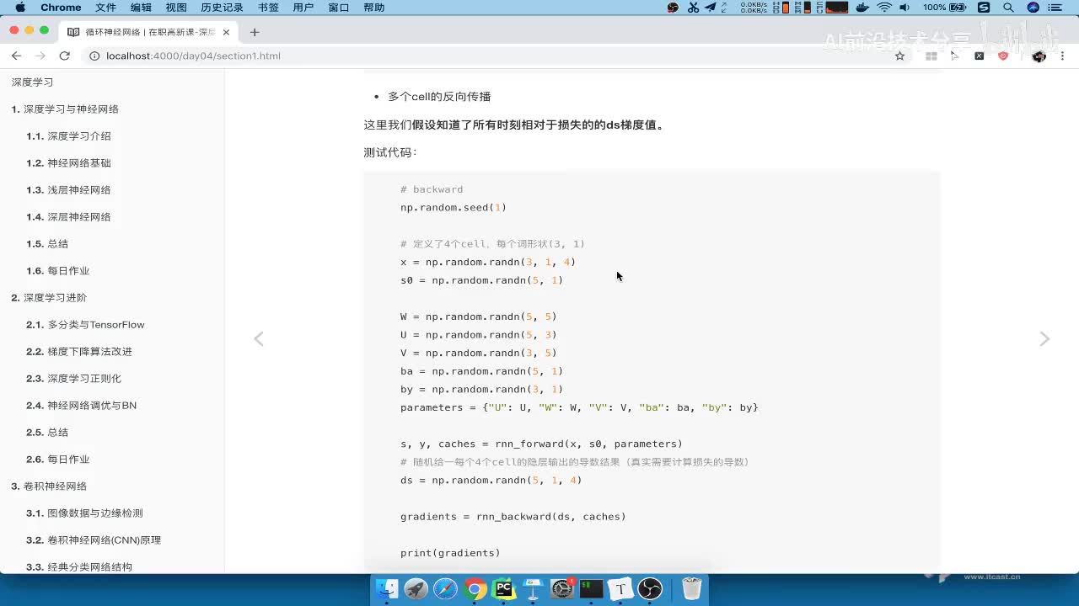Image resolution: width=1079 pixels, height=606 pixels.
Task: Open the Chrome profile avatar
Action: point(1039,56)
